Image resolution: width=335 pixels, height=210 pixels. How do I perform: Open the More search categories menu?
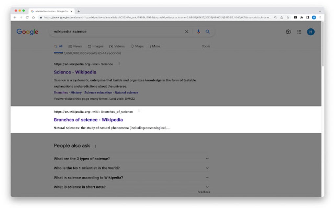154,46
